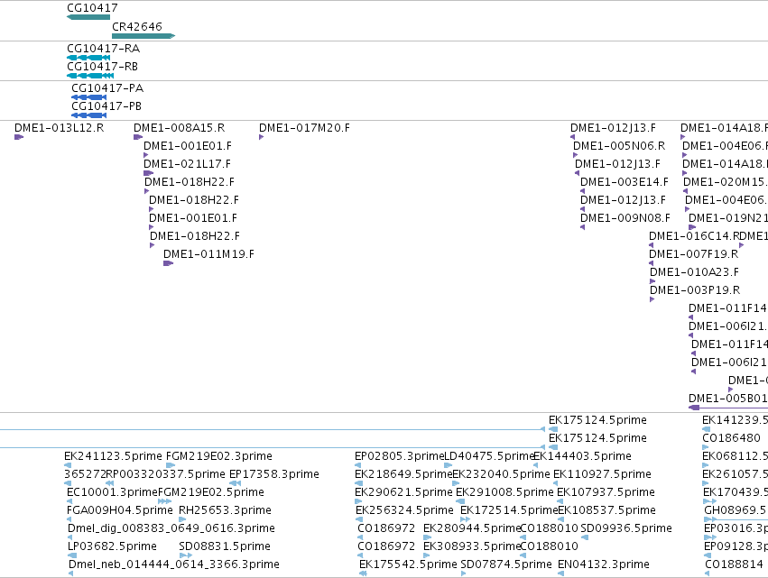768x578 pixels.
Task: Click the EK172514.5prime label
Action: click(x=509, y=510)
